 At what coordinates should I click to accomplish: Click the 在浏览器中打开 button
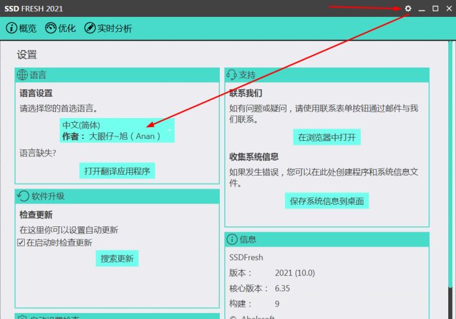point(326,137)
